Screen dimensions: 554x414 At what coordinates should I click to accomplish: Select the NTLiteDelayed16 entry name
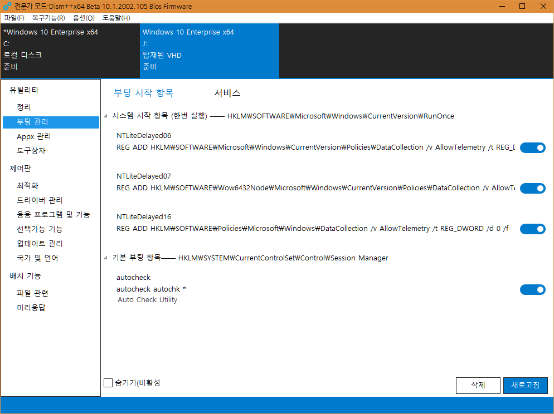click(144, 217)
